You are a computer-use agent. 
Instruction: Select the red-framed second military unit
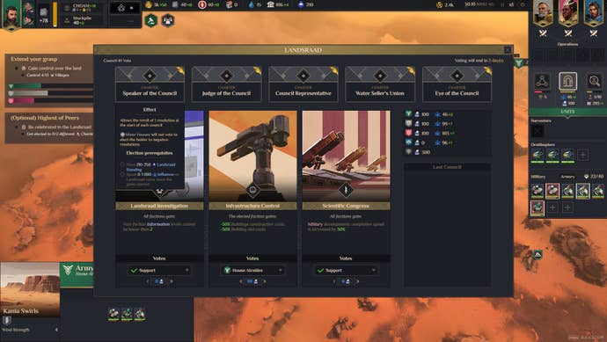[x=552, y=191]
